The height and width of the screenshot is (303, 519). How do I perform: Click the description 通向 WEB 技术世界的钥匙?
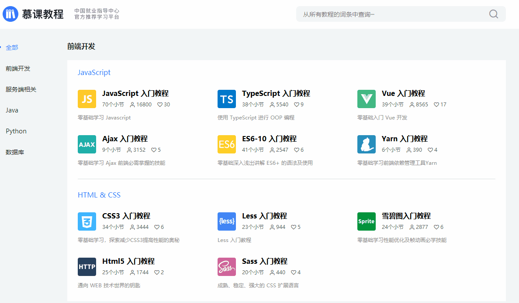(x=109, y=286)
